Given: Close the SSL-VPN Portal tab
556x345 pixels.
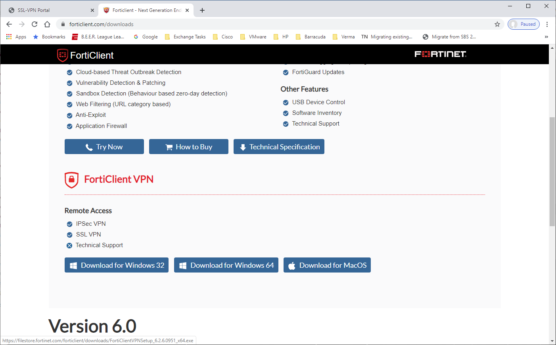Looking at the screenshot, I should tap(92, 10).
